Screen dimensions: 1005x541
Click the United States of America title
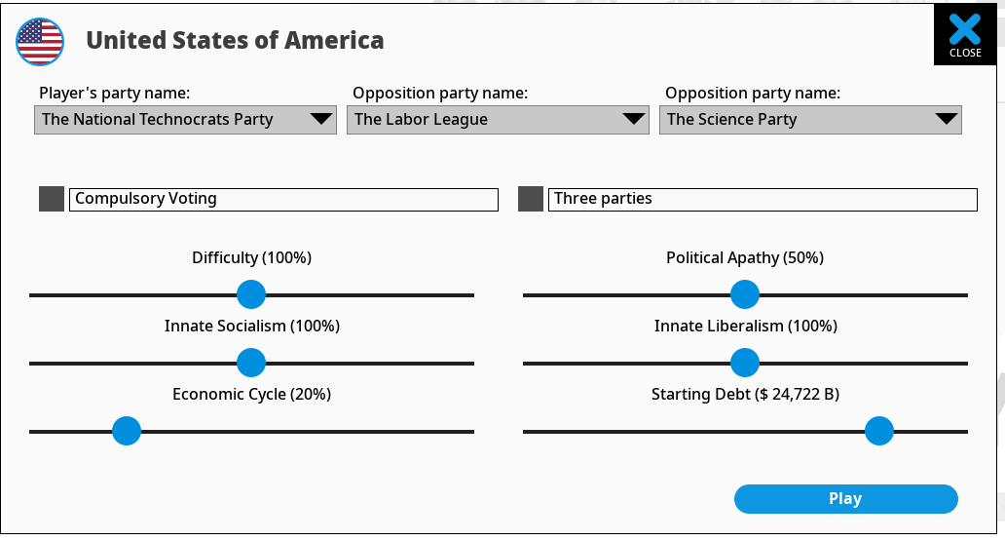point(235,40)
